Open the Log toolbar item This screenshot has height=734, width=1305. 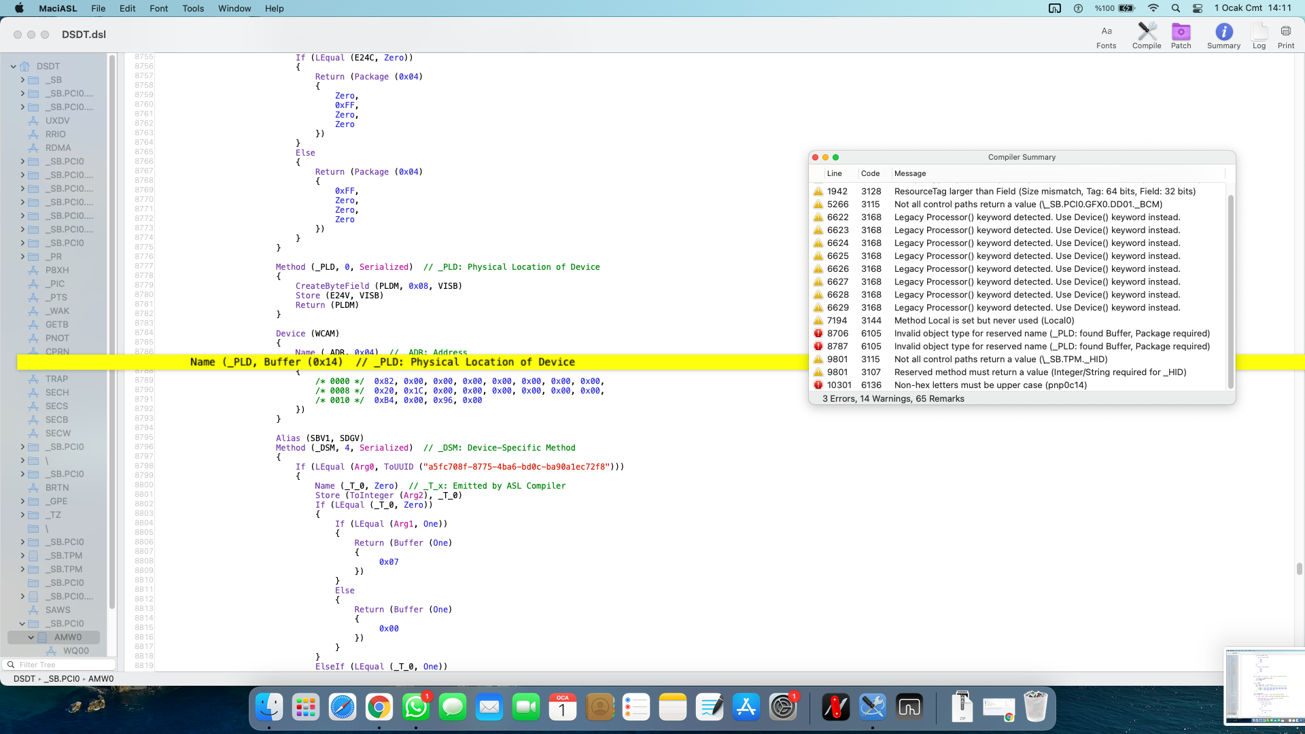click(x=1259, y=37)
